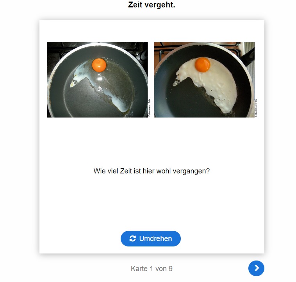The image size is (296, 282).
Task: Select the left raw egg pan photo
Action: point(97,79)
